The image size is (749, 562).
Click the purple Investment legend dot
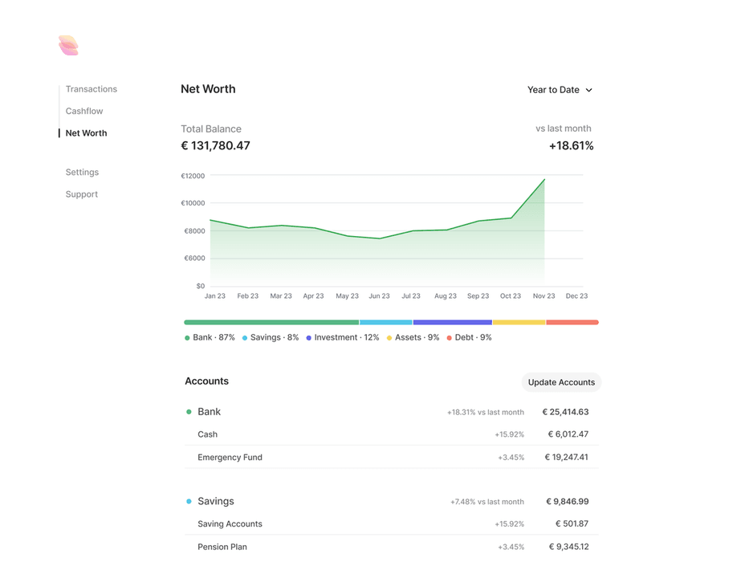click(x=309, y=338)
